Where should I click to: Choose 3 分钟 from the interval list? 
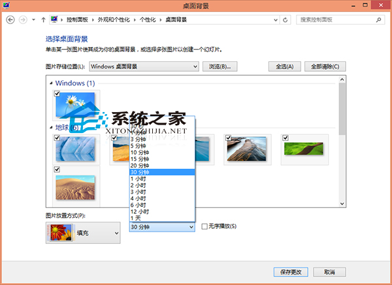162,140
